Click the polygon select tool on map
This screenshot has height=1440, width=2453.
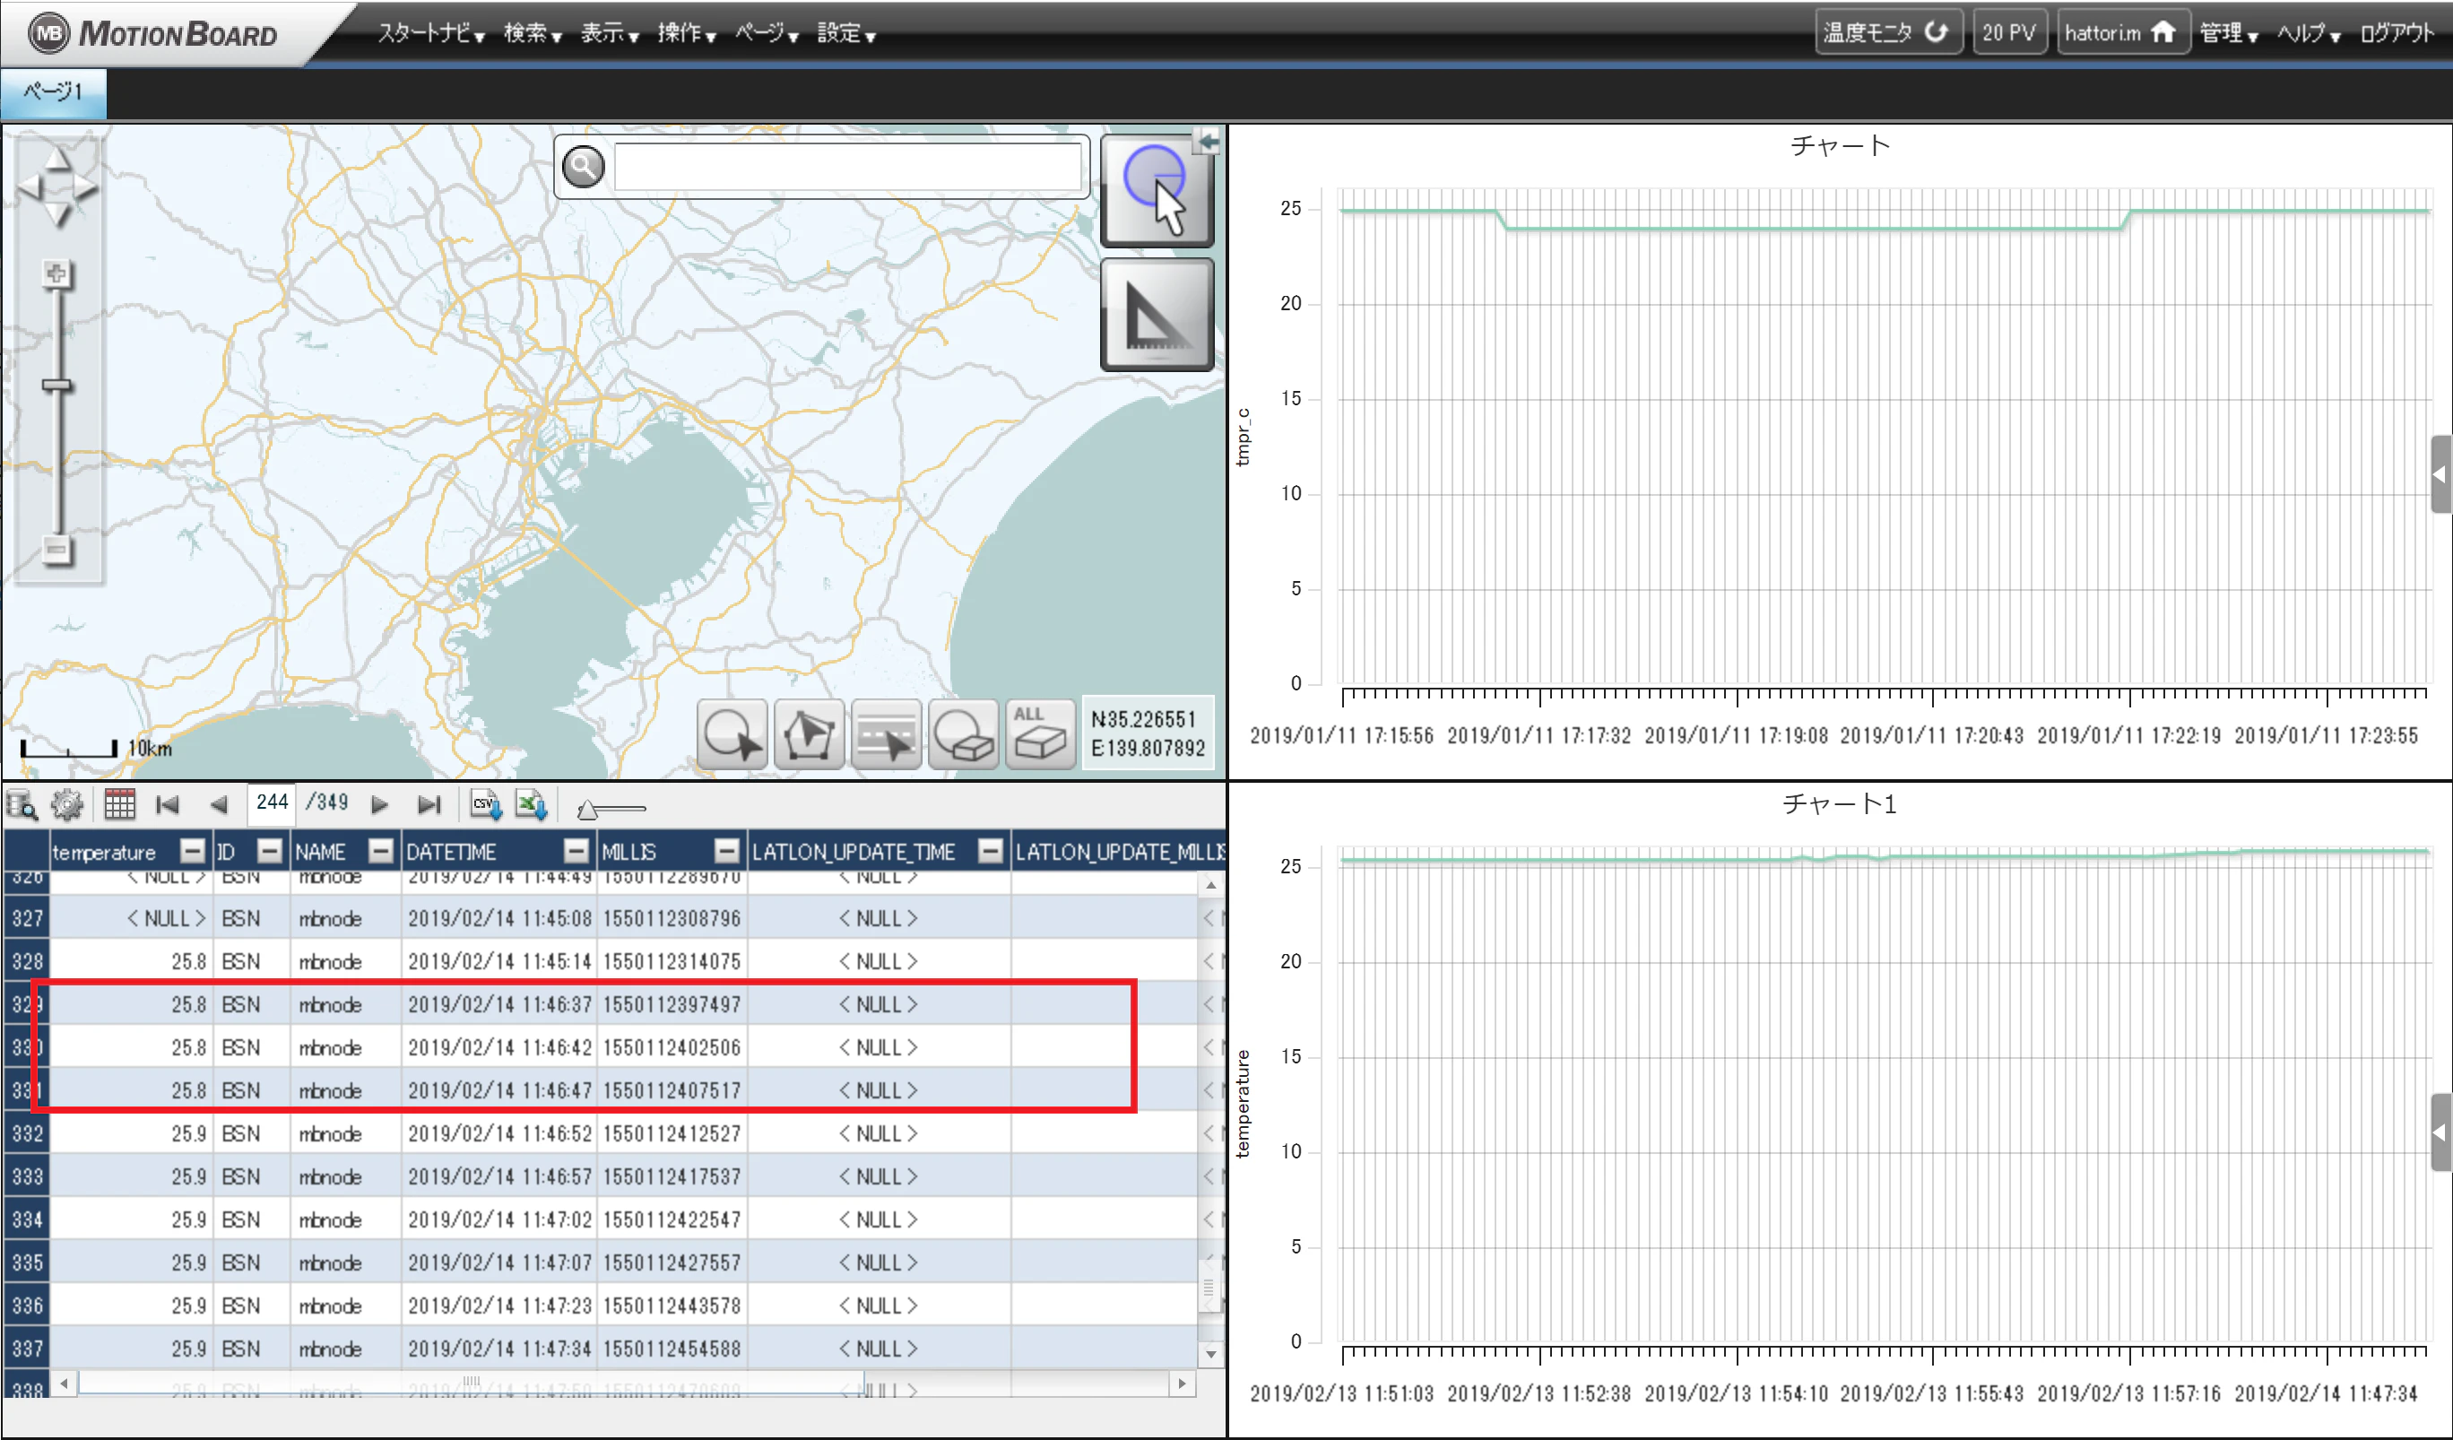(809, 734)
